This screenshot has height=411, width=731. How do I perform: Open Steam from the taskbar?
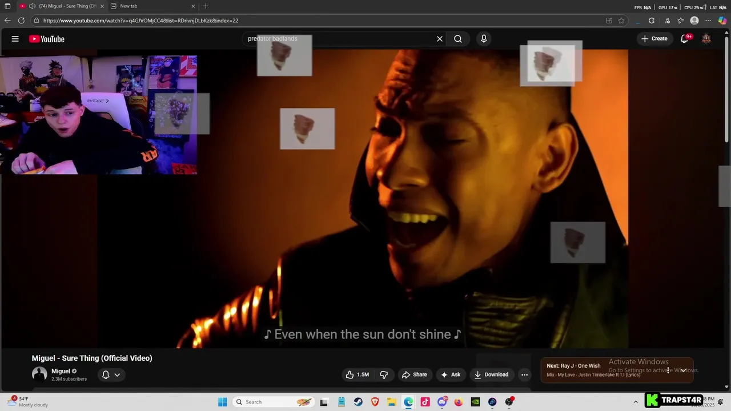tap(358, 402)
